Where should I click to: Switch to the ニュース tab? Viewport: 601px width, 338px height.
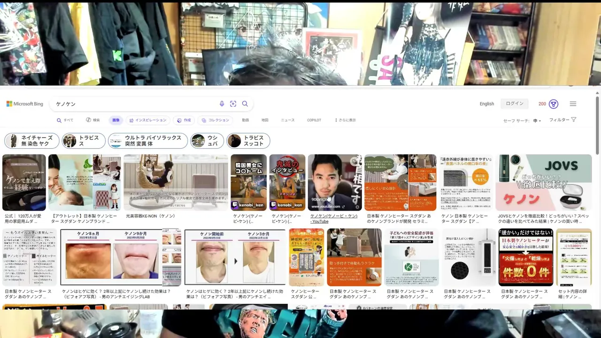(287, 120)
